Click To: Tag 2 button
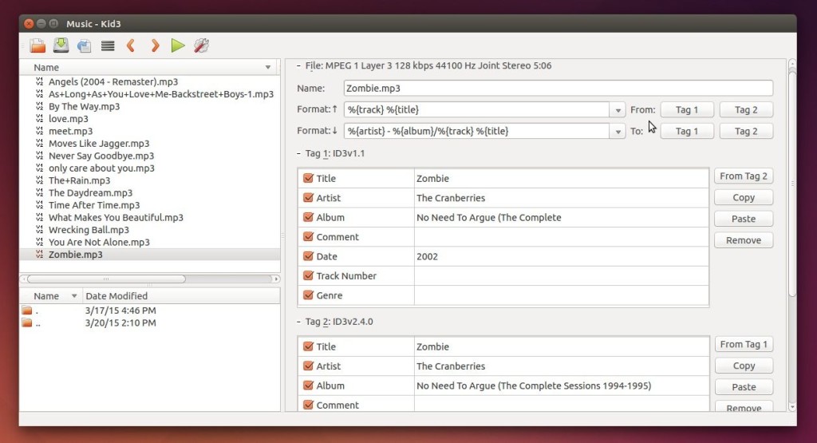Screen dimensions: 817x443 746,132
